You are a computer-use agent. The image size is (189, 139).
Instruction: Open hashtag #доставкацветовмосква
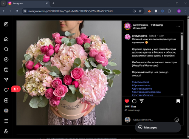[x=146, y=92]
